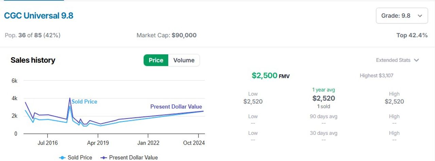Select the 90 days avg label
Screen dimensions: 435x161
tap(324, 117)
